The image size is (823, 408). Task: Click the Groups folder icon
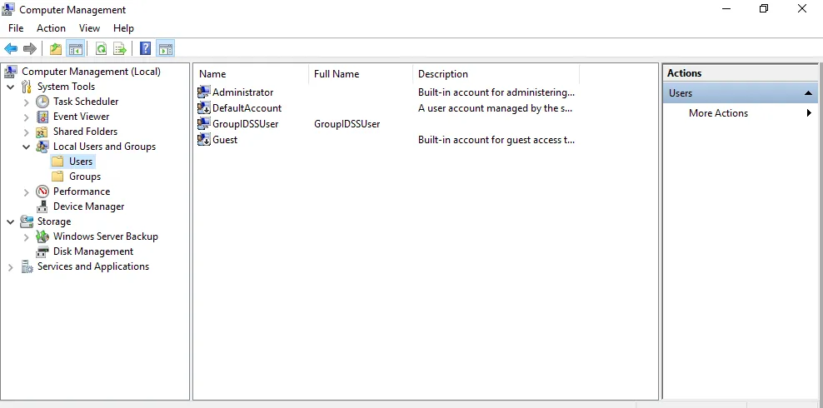point(57,177)
